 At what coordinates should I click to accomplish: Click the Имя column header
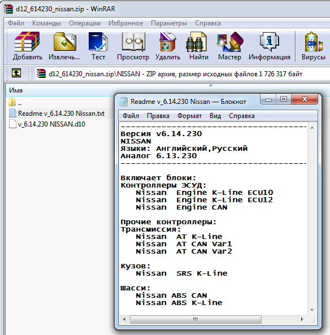[60, 90]
